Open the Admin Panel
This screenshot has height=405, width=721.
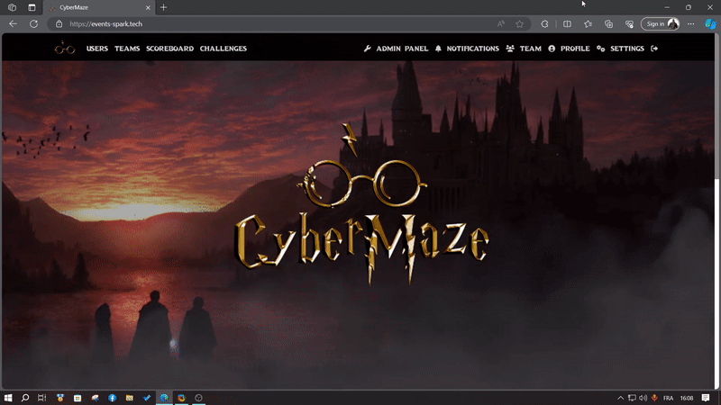coord(396,49)
